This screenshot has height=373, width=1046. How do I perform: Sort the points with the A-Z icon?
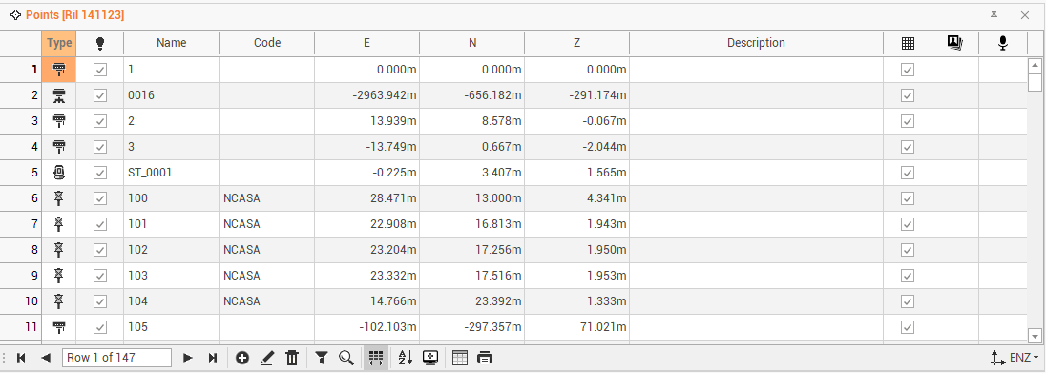pyautogui.click(x=405, y=359)
